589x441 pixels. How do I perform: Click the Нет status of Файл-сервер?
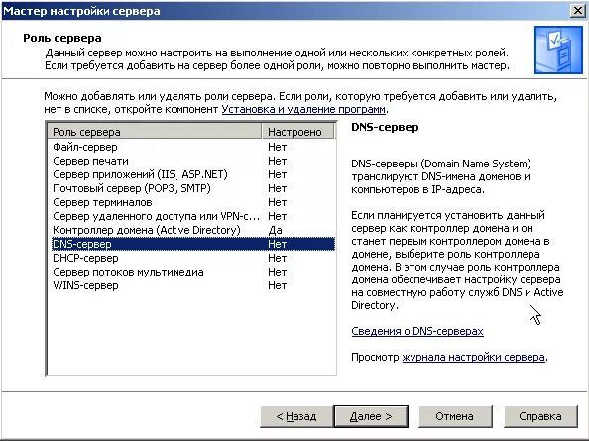278,147
